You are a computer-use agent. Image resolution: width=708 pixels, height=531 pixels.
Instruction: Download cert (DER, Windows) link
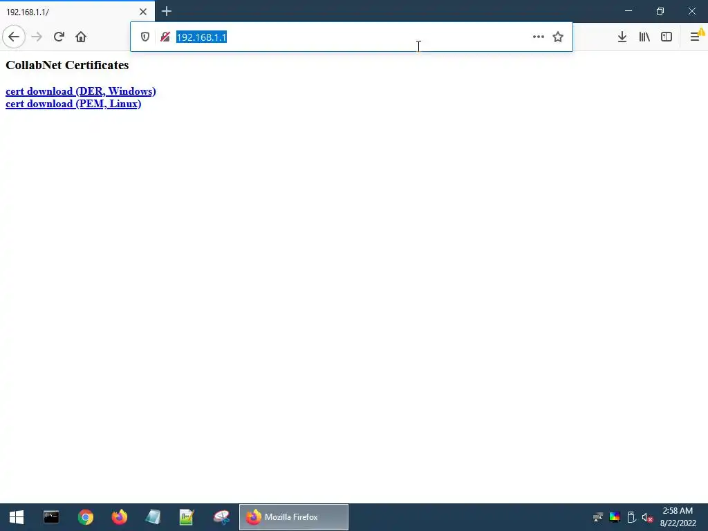[81, 91]
